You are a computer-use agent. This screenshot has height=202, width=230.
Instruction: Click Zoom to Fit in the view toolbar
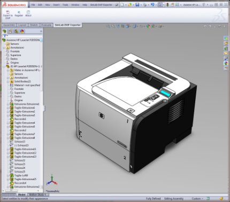pyautogui.click(x=108, y=26)
